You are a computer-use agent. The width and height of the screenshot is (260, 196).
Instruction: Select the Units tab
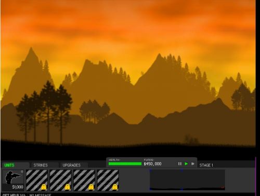(x=9, y=165)
